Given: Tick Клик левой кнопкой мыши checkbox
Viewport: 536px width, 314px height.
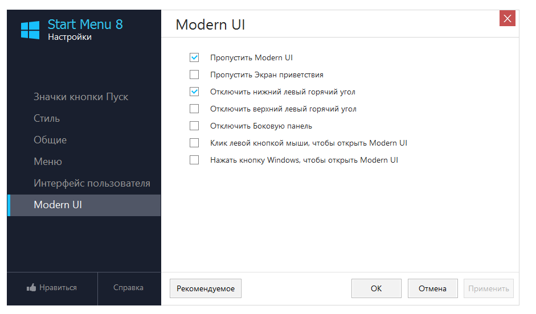Looking at the screenshot, I should point(194,143).
